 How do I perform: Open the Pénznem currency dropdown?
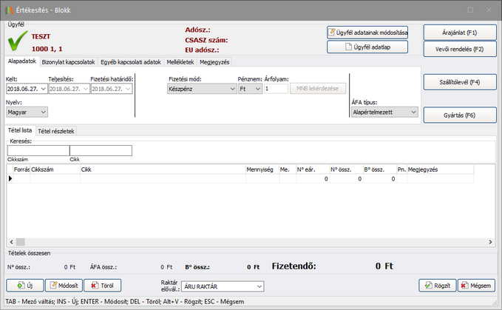257,89
